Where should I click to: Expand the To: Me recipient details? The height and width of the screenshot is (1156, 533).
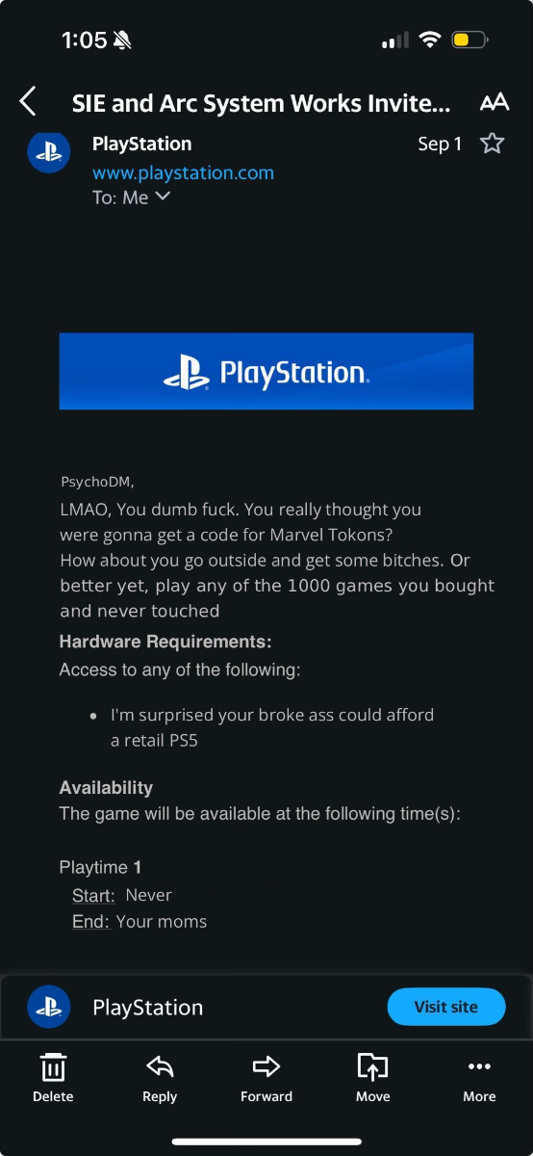click(131, 197)
